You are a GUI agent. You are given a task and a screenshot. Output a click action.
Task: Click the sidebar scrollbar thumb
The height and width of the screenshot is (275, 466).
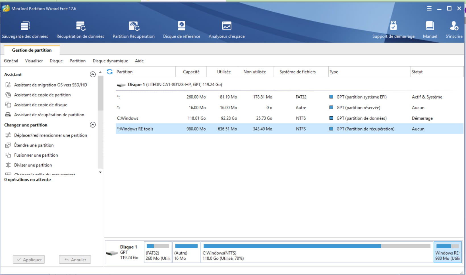pos(100,93)
